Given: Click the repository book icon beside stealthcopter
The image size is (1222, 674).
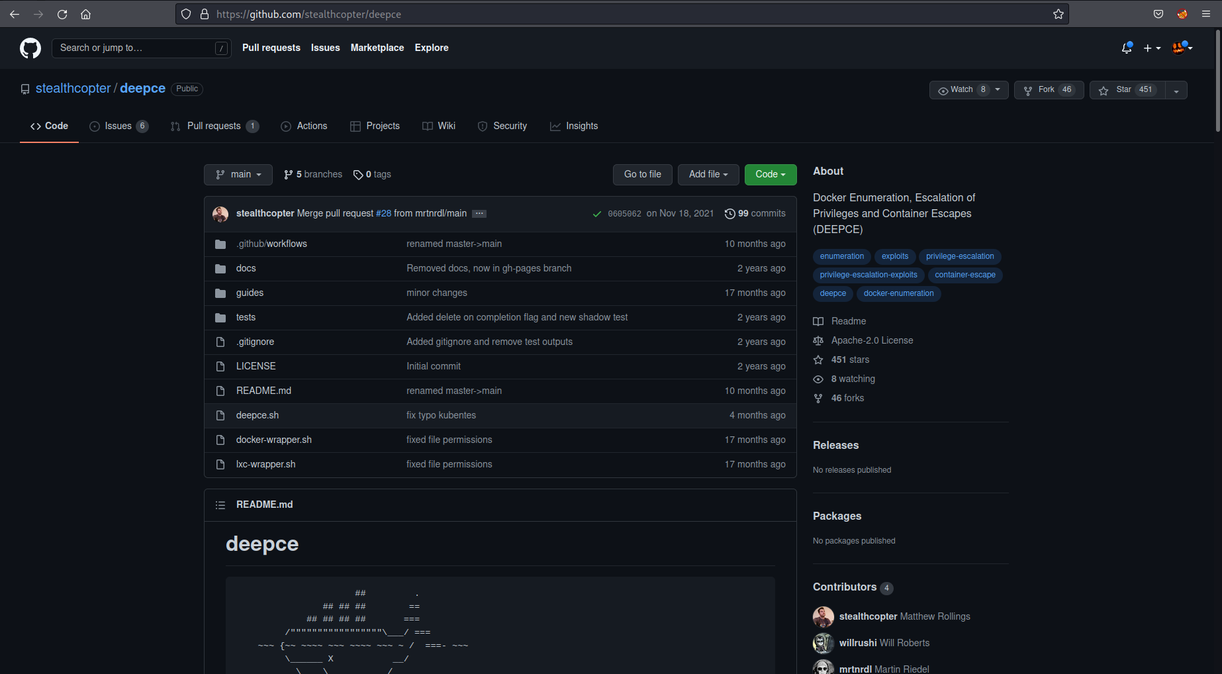Looking at the screenshot, I should coord(25,89).
